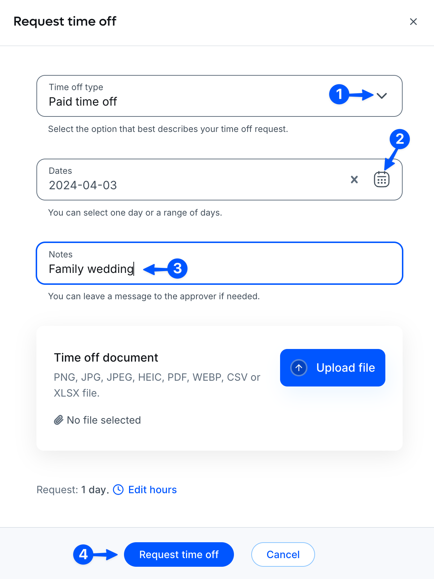
Task: Click the blue step 1 badge
Action: pyautogui.click(x=339, y=94)
